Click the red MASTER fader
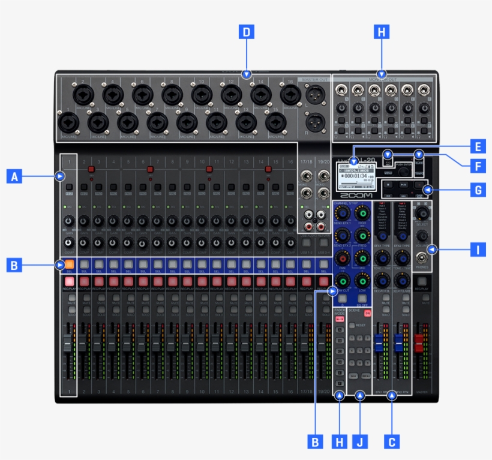This screenshot has width=492, height=460. 419,343
